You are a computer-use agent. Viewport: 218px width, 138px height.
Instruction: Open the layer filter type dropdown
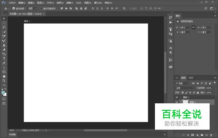tap(182, 83)
